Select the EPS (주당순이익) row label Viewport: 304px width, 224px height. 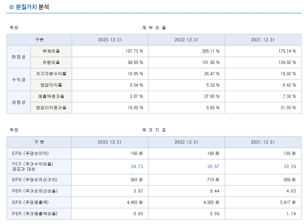30,153
